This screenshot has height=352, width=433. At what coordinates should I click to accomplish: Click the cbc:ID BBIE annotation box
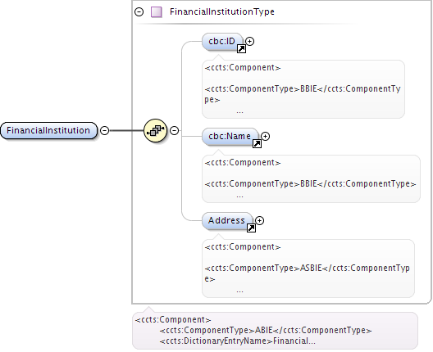[303, 89]
